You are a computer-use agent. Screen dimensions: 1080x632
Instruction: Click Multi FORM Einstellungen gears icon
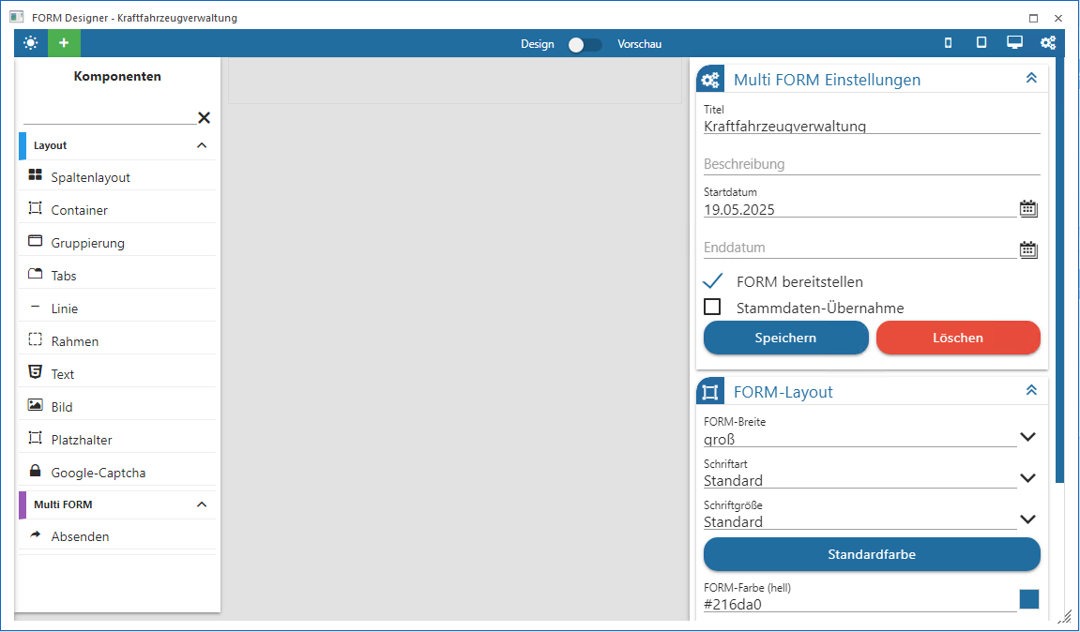[x=710, y=79]
